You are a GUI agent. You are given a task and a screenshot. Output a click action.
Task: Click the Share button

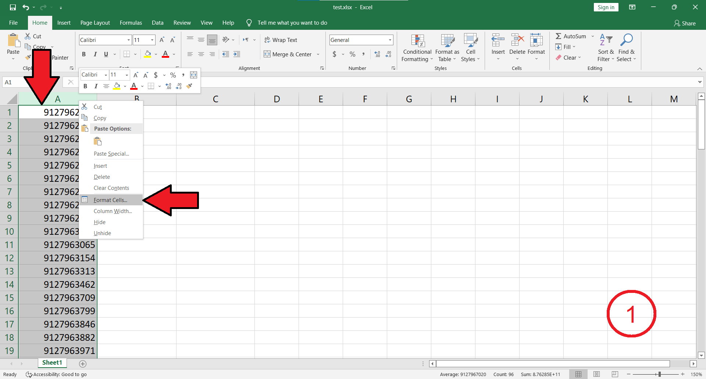pyautogui.click(x=685, y=23)
